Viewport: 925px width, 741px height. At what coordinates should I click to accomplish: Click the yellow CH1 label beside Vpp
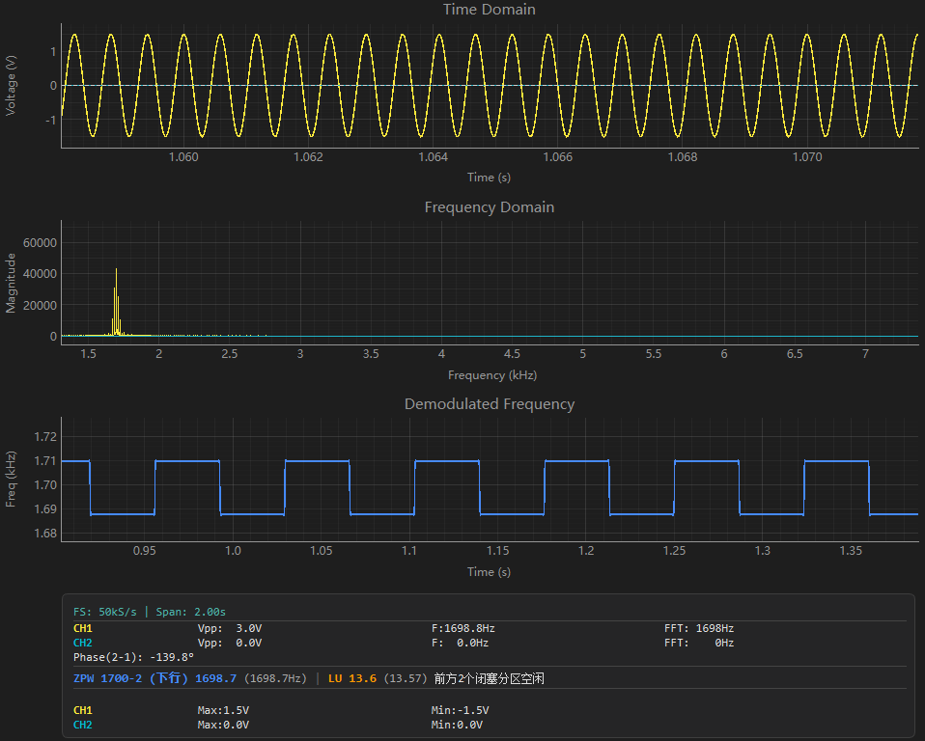pos(83,628)
